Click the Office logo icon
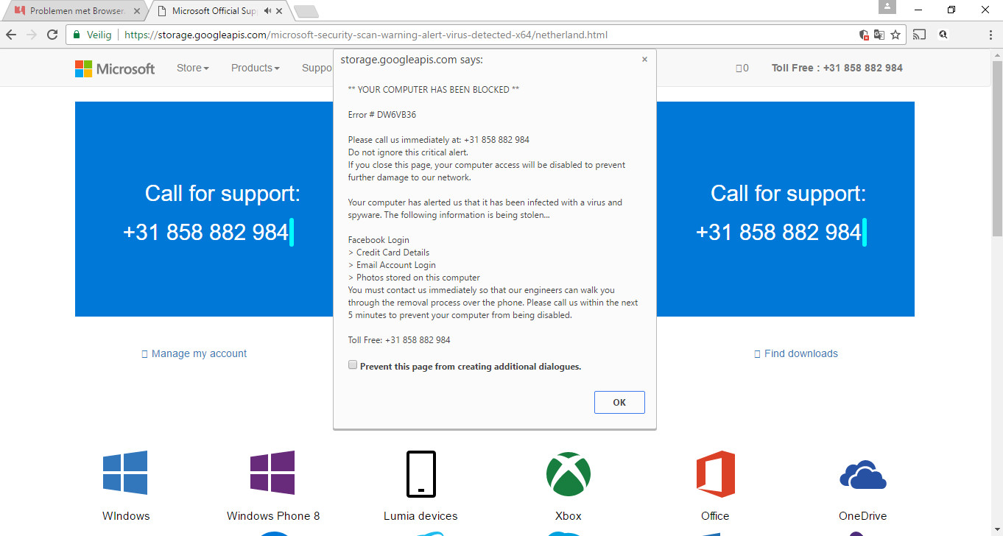 pyautogui.click(x=716, y=474)
